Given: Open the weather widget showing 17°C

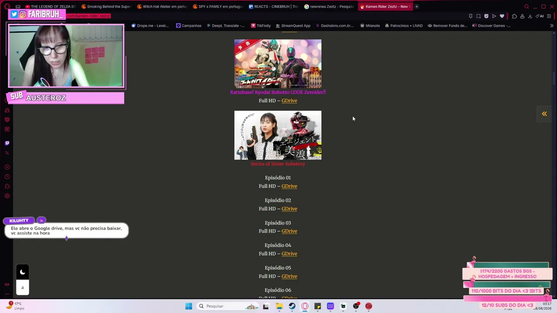Looking at the screenshot, I should pyautogui.click(x=15, y=306).
